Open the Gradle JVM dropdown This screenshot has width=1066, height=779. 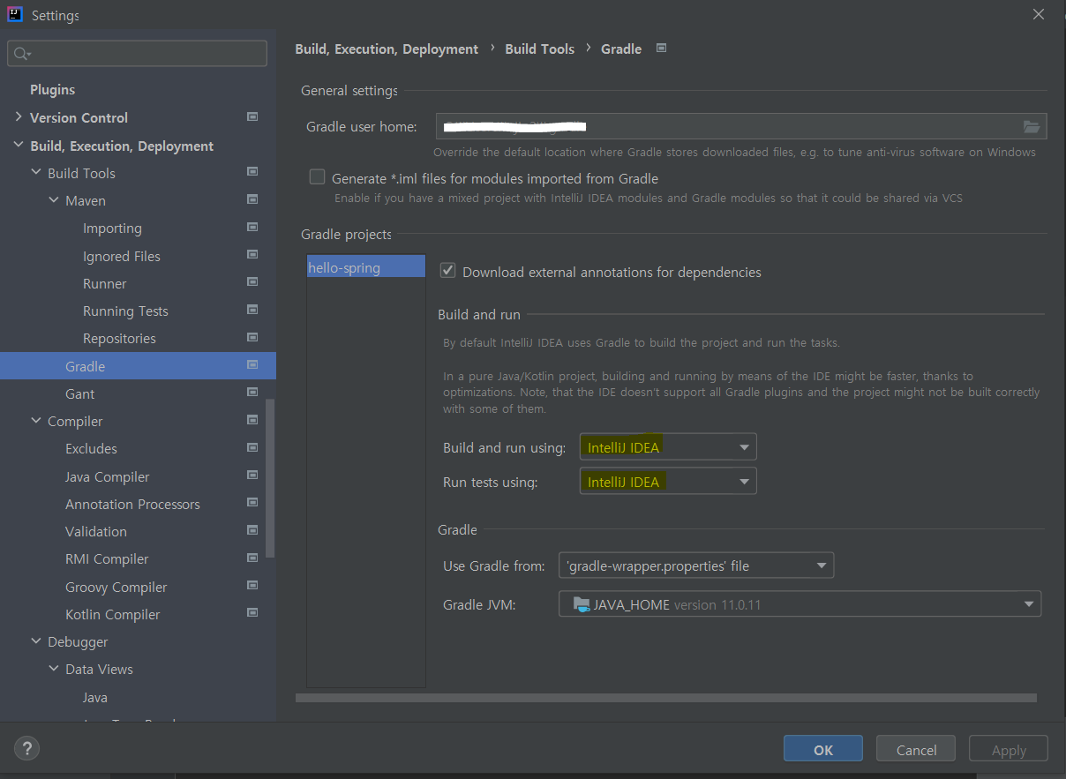coord(799,604)
